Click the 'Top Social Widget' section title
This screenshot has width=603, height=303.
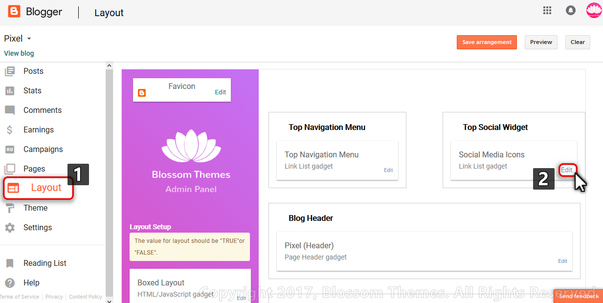pos(495,128)
